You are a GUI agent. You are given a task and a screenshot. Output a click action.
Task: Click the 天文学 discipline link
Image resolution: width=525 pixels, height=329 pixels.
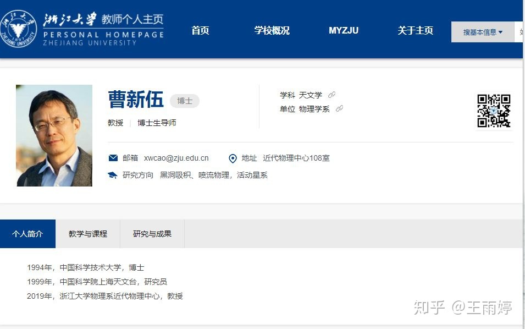click(x=311, y=95)
